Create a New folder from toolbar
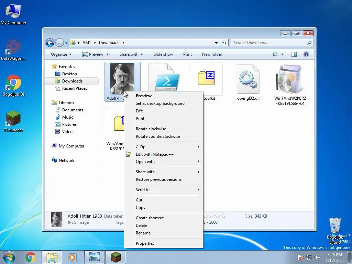 pyautogui.click(x=212, y=54)
